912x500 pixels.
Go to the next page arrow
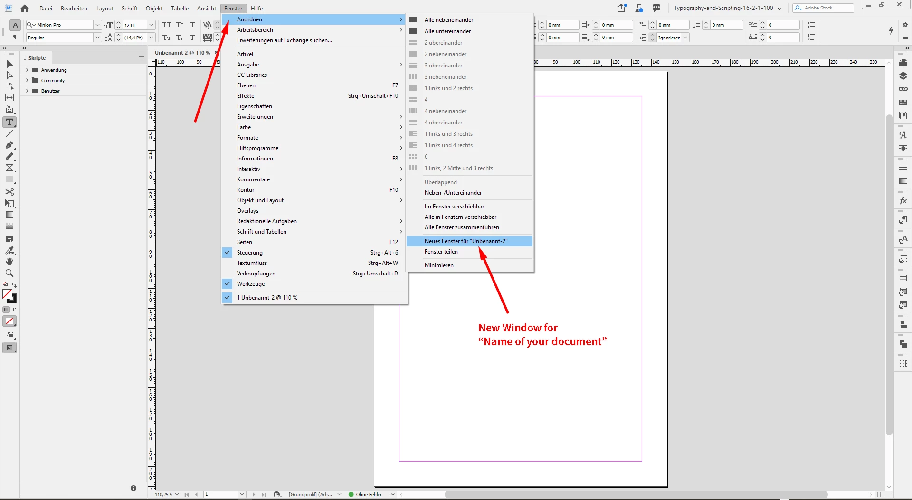pos(254,494)
